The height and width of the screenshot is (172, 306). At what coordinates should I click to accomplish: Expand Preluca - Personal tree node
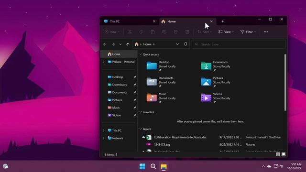(x=104, y=62)
